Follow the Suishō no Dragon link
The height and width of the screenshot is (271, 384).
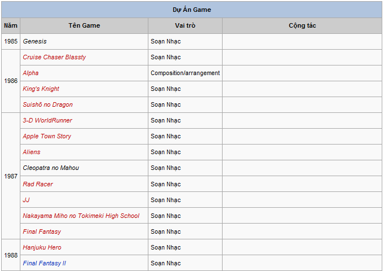[x=48, y=104]
